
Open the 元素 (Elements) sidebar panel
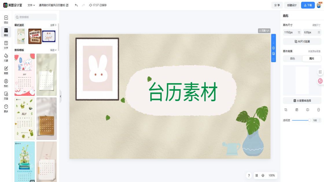pyautogui.click(x=6, y=57)
